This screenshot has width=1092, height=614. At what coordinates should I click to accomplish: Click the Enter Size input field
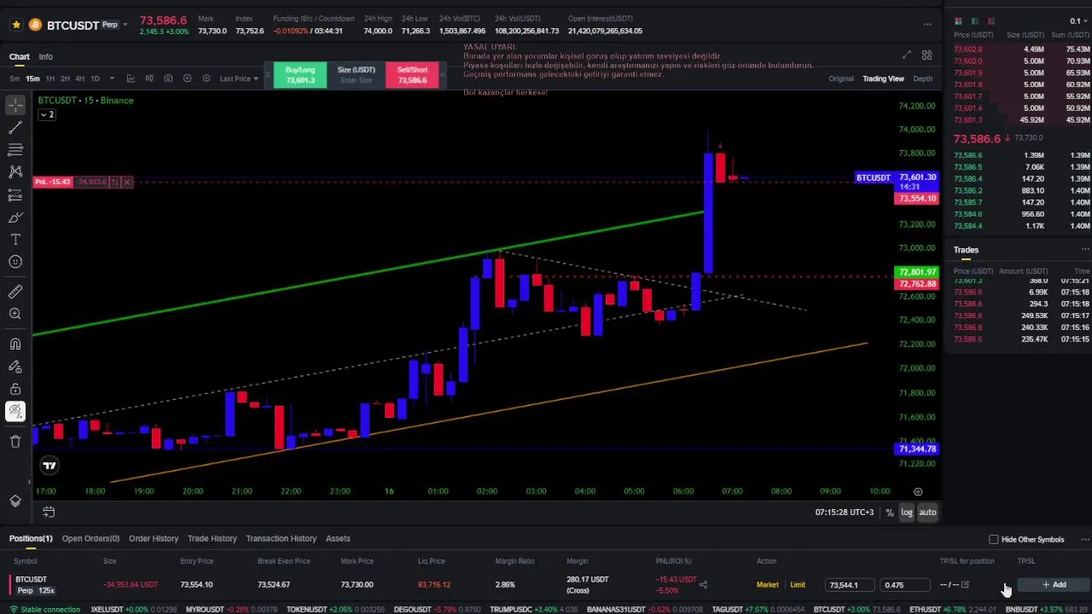point(356,80)
